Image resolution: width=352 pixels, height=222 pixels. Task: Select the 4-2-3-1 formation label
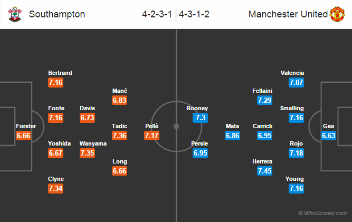pyautogui.click(x=157, y=14)
